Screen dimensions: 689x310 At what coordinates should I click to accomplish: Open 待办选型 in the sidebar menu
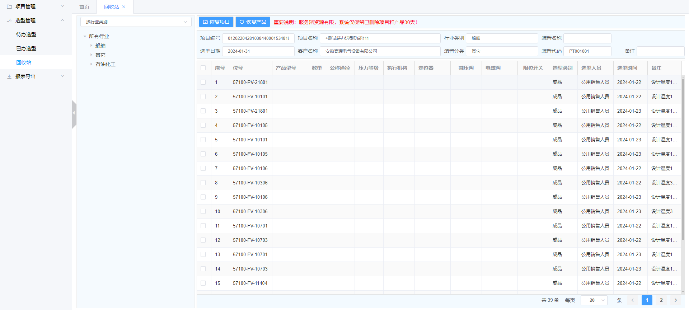tap(26, 34)
